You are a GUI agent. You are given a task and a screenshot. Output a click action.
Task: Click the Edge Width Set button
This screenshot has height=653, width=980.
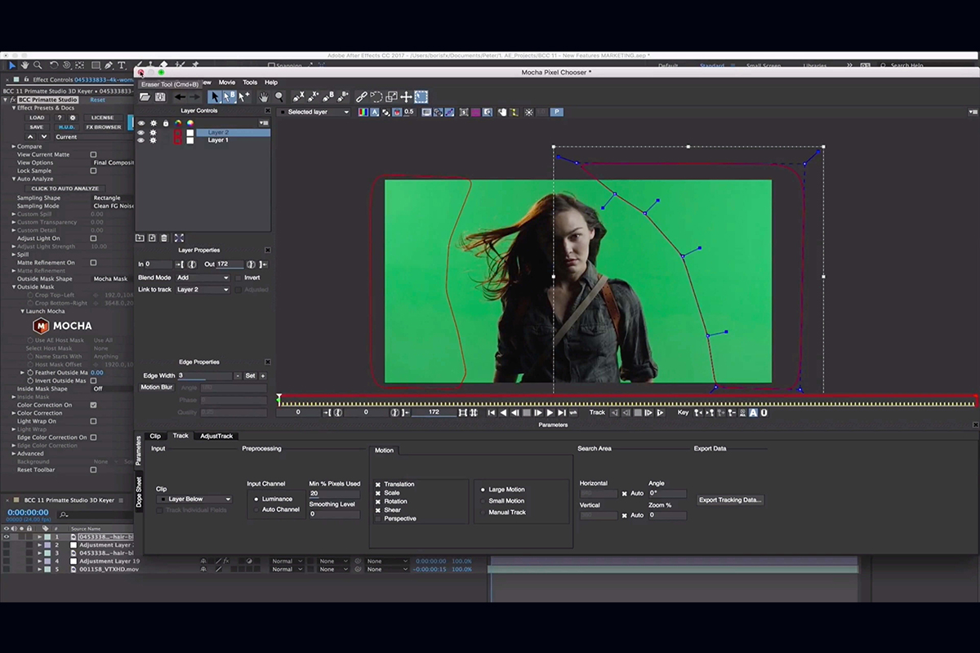251,375
